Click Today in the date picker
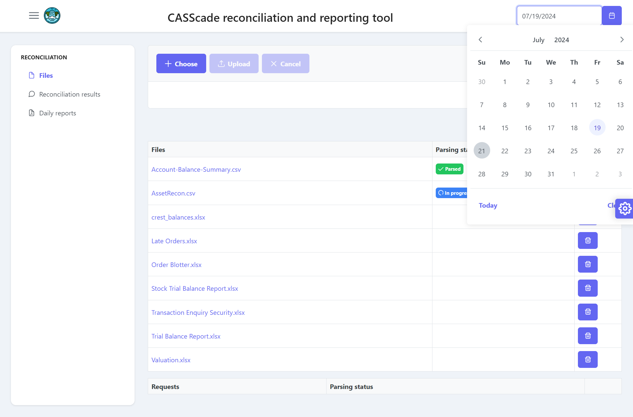 [x=488, y=205]
